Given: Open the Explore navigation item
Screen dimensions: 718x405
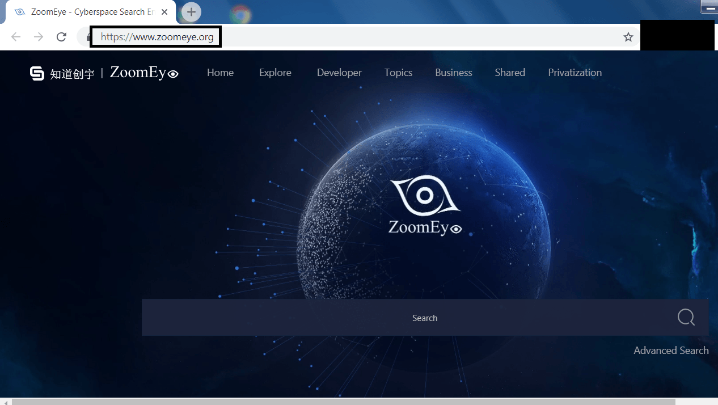Looking at the screenshot, I should 275,73.
